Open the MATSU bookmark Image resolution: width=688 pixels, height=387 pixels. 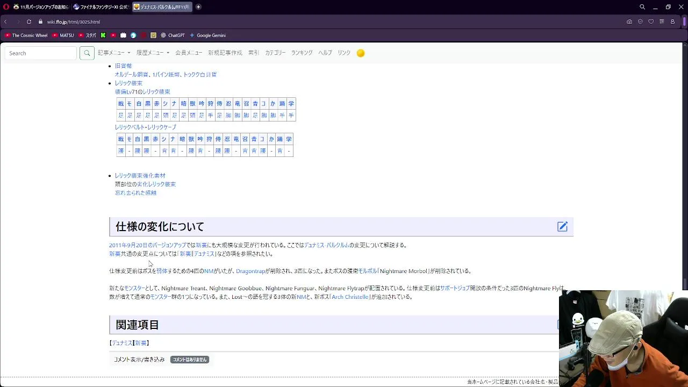tap(63, 35)
